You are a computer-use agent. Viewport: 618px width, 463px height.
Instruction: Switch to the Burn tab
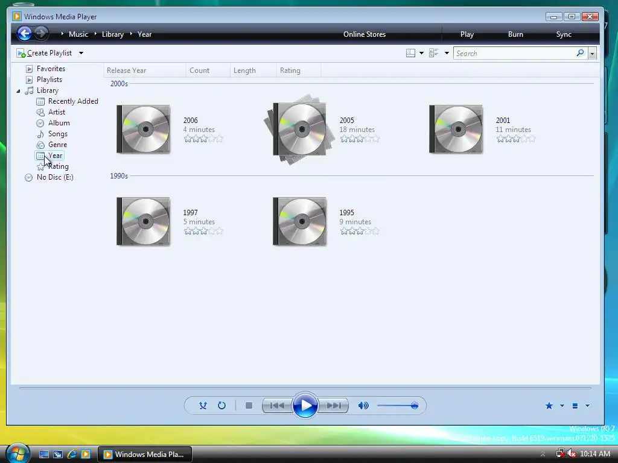pyautogui.click(x=515, y=34)
